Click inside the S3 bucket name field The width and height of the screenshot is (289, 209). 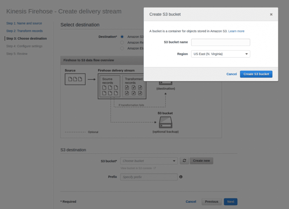point(220,42)
